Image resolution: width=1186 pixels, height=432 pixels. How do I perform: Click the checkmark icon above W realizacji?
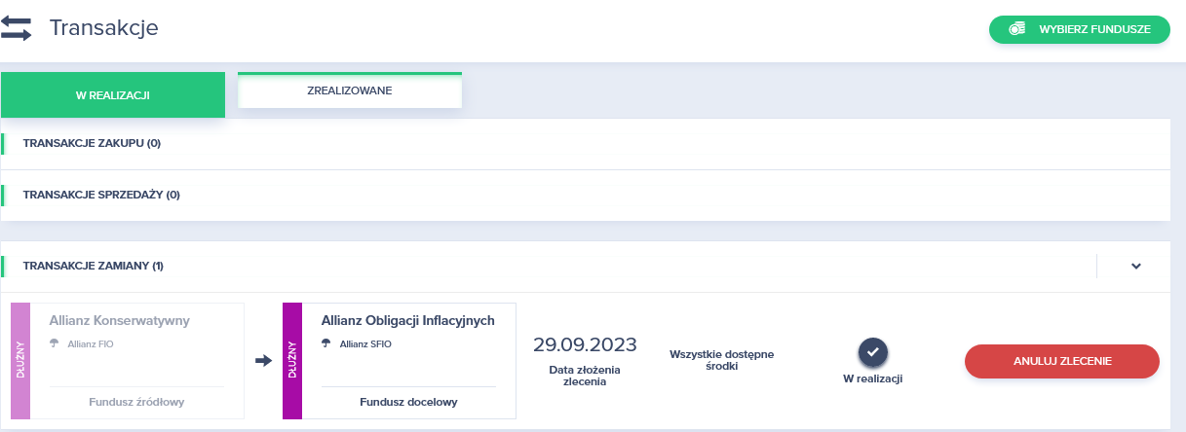[x=872, y=351]
